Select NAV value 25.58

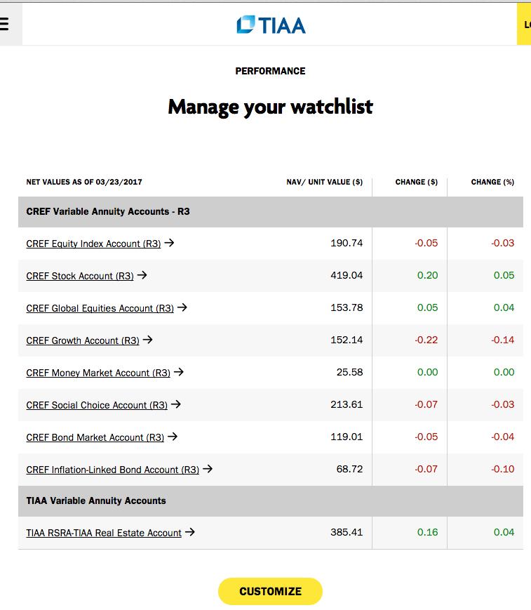coord(349,372)
